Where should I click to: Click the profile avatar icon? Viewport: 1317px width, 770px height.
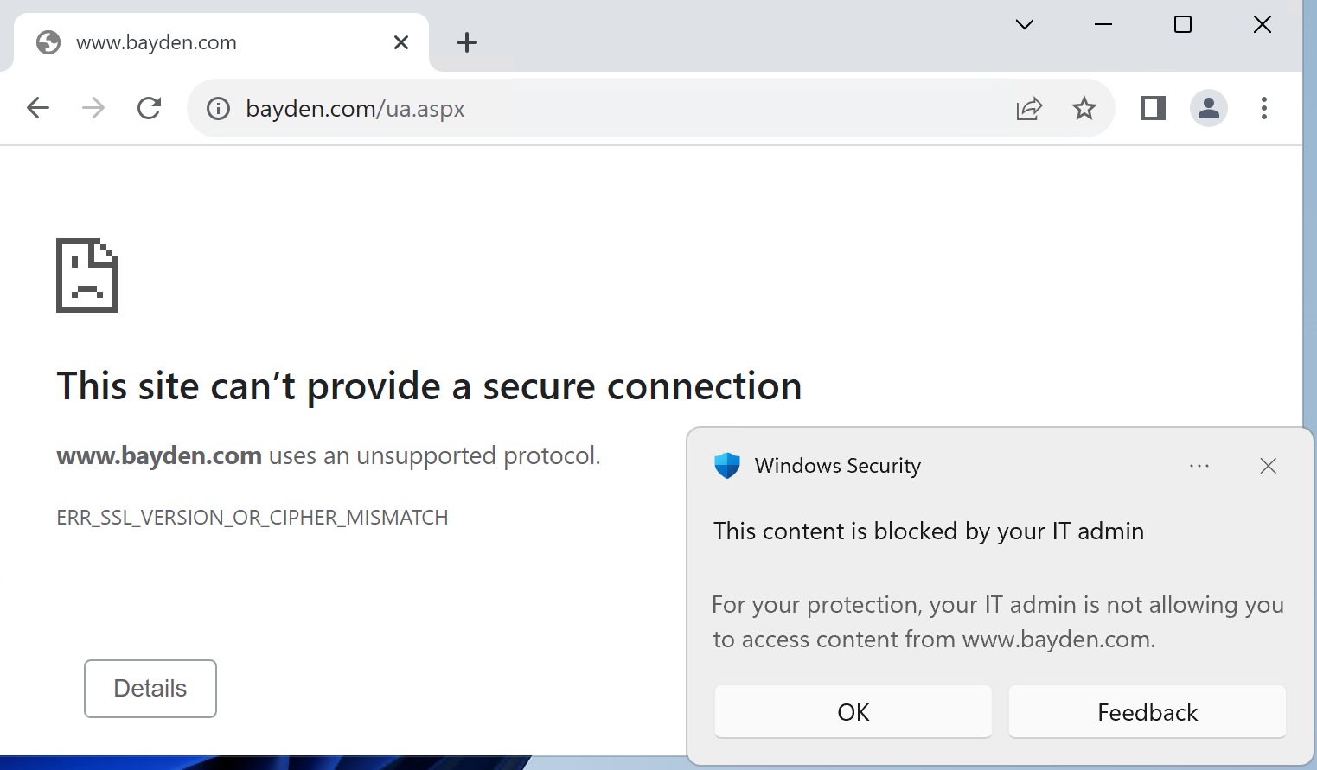click(1209, 108)
